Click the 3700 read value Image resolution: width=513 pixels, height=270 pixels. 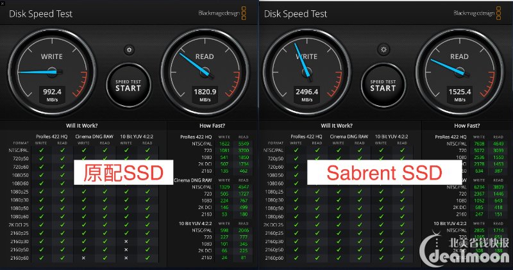coord(244,151)
